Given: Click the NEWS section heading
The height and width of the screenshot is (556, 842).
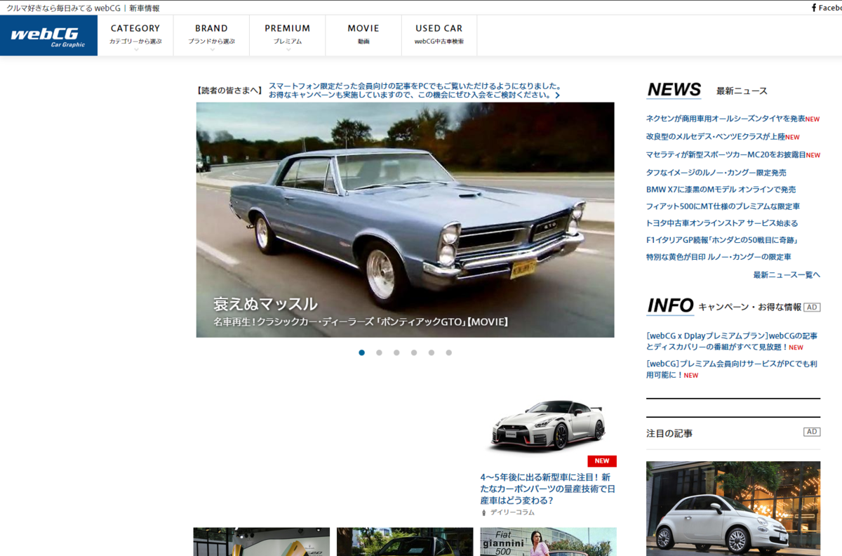Looking at the screenshot, I should [x=674, y=90].
